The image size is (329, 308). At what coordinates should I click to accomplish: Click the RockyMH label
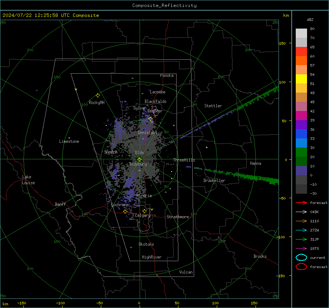coord(97,103)
